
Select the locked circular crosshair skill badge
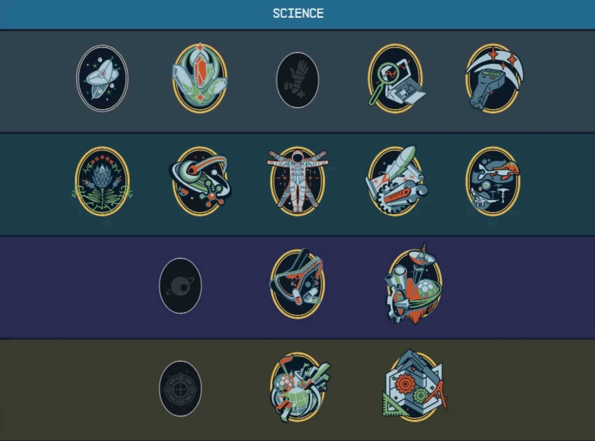(x=180, y=388)
